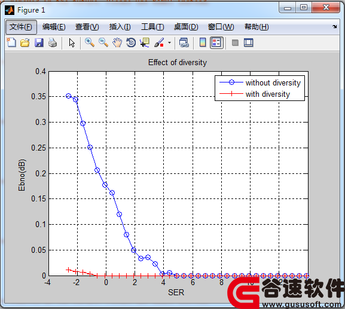Open the 窗口(W) menu
345x309 pixels.
pos(221,27)
